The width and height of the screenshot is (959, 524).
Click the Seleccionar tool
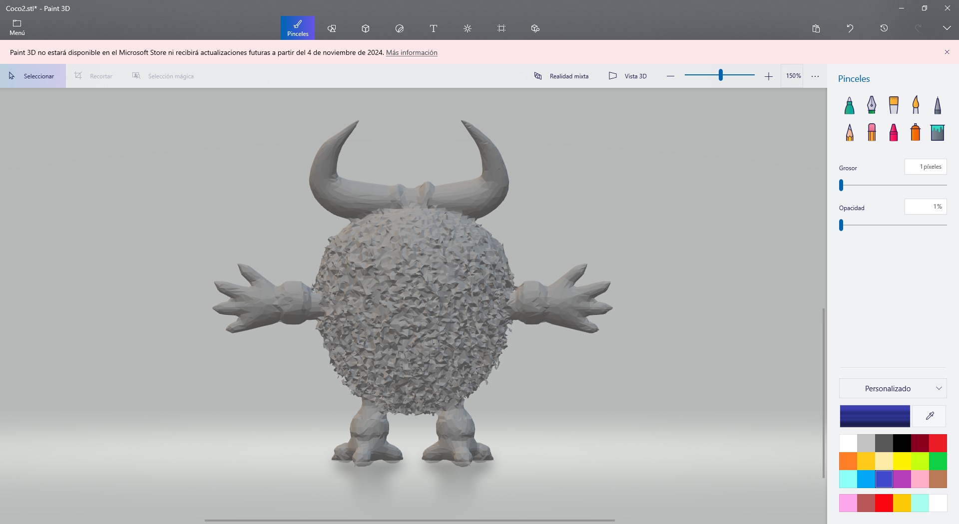[x=33, y=76]
